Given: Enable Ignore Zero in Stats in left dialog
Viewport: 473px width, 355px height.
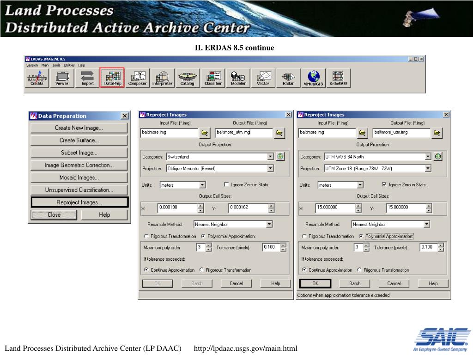Looking at the screenshot, I should [x=227, y=184].
